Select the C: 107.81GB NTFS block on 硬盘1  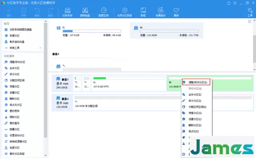click(x=129, y=83)
